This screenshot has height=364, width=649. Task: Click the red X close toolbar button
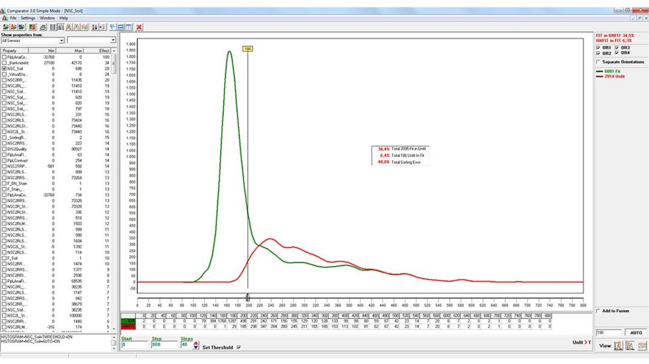click(x=137, y=27)
